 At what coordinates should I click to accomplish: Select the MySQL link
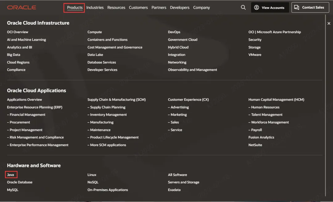(13, 190)
